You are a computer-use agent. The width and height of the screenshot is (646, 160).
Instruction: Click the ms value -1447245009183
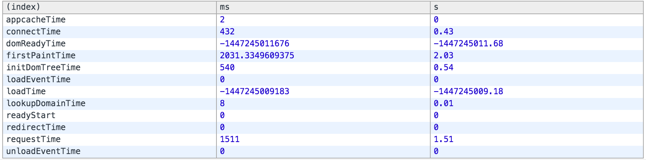click(x=255, y=92)
